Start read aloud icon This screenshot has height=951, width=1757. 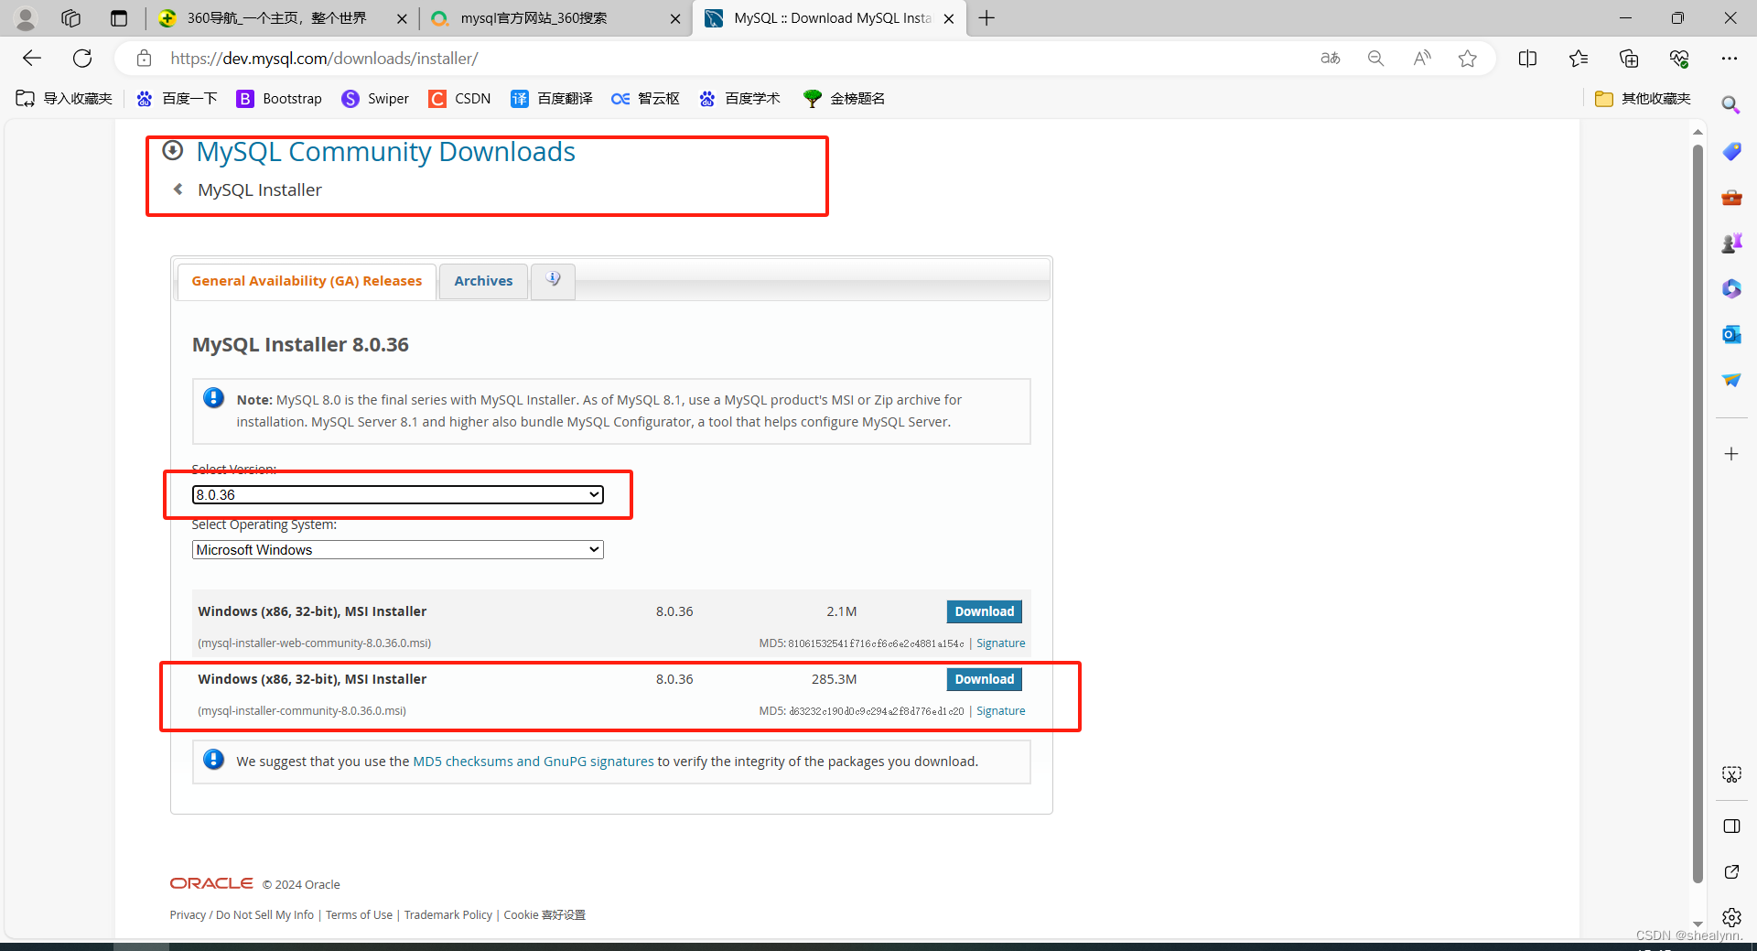pyautogui.click(x=1421, y=59)
